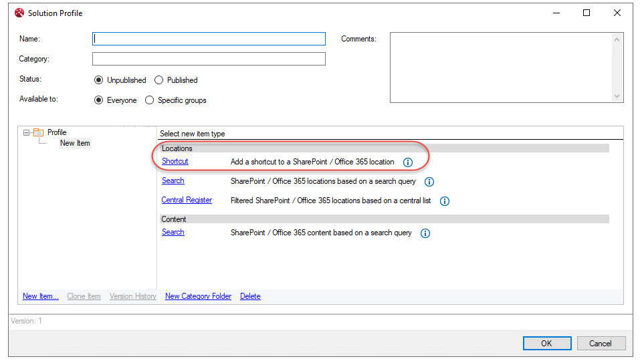Click info icon next to Shortcut description
The width and height of the screenshot is (642, 361).
[408, 162]
